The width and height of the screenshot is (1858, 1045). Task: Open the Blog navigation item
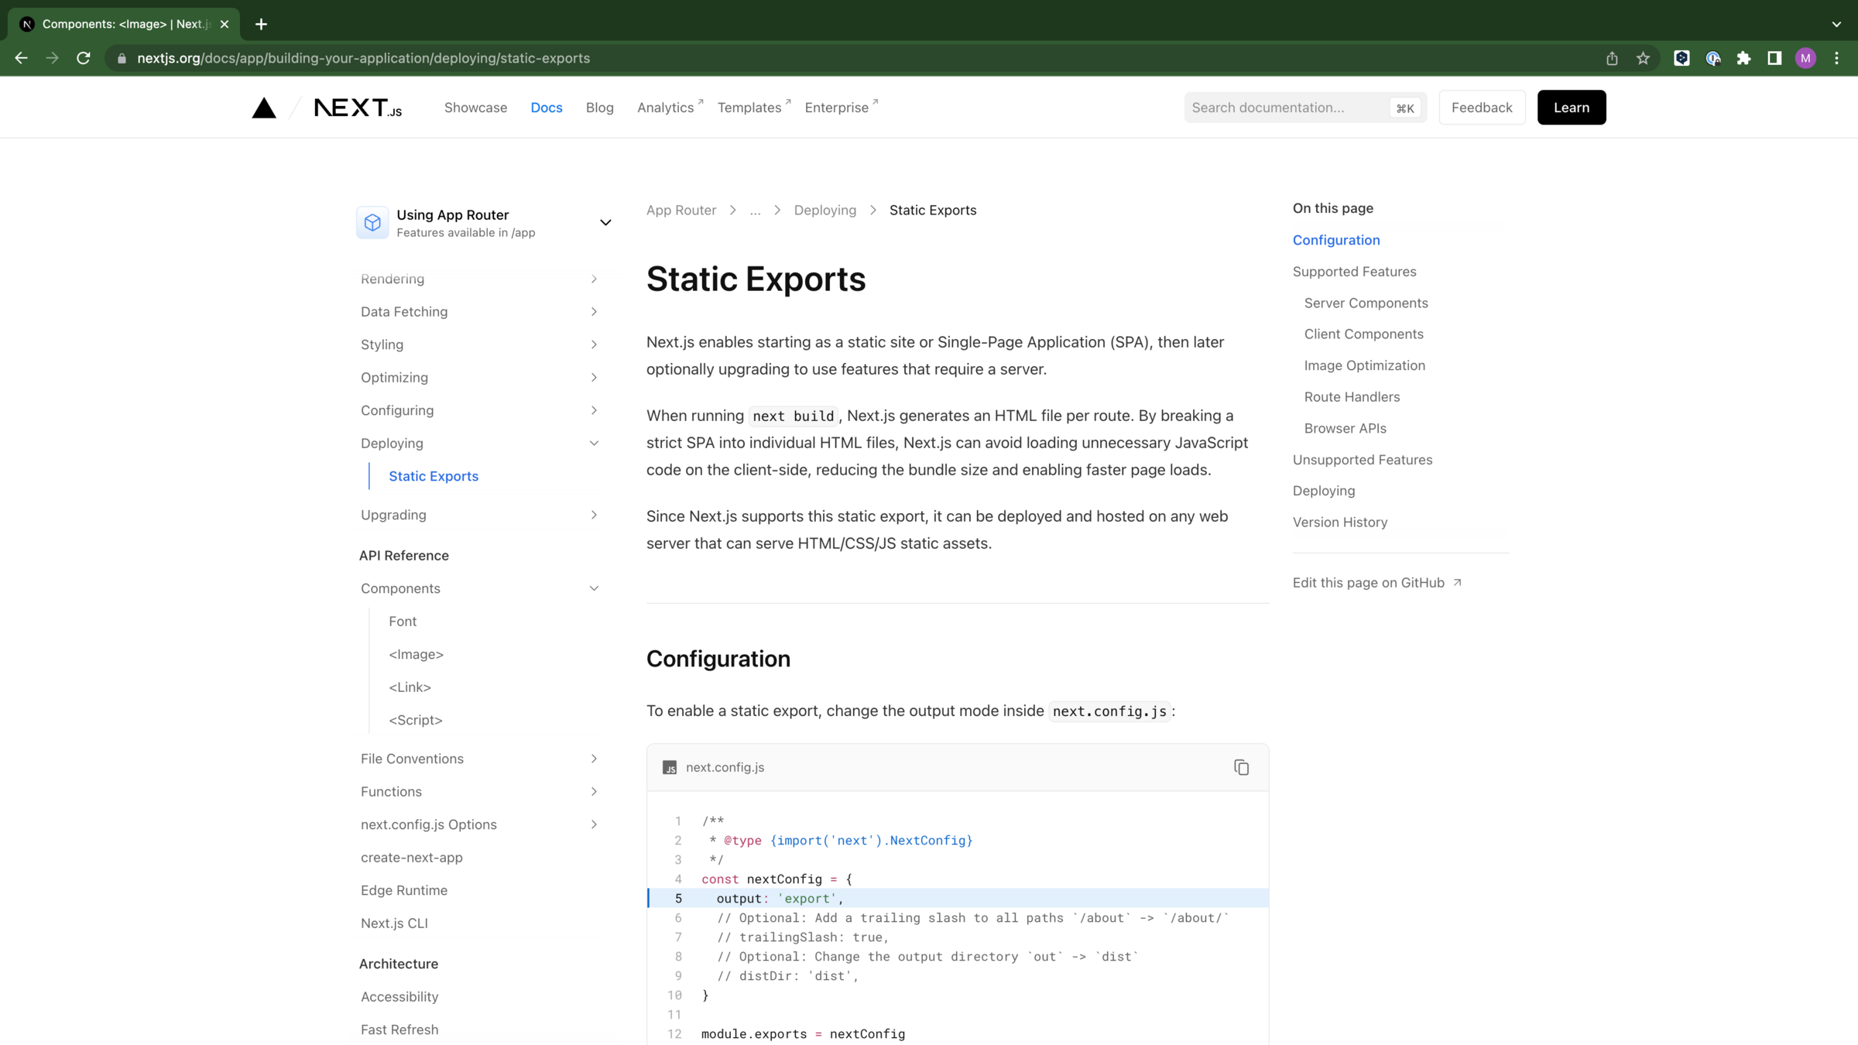click(599, 108)
